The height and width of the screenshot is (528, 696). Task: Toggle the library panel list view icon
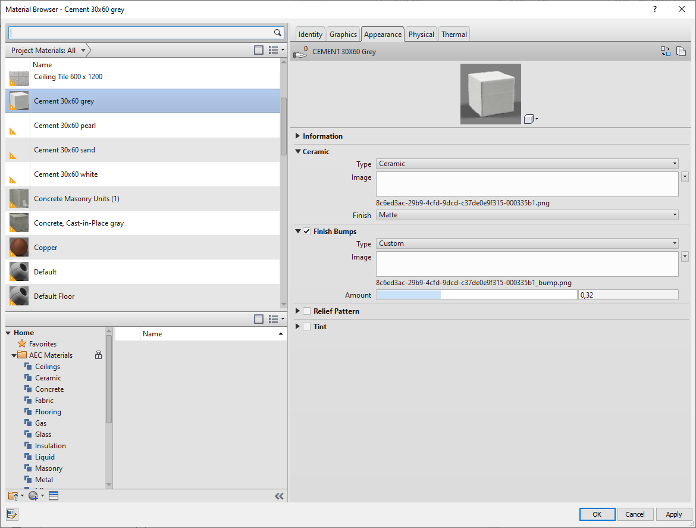[273, 319]
